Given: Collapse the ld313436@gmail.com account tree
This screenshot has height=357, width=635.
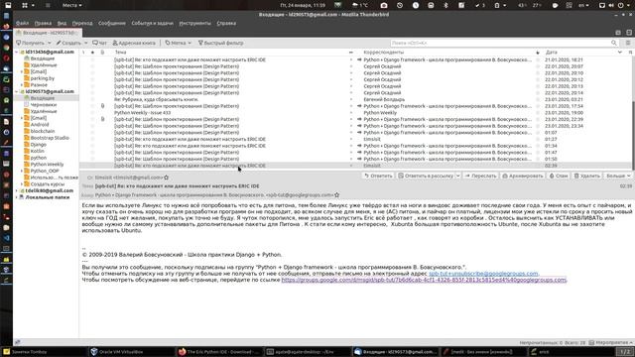Looking at the screenshot, I should (x=17, y=52).
